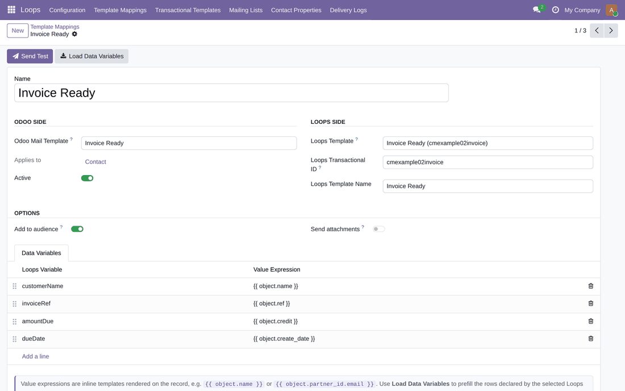The image size is (625, 391).
Task: Click the {{ object.ref }} expression cell
Action: (416, 303)
